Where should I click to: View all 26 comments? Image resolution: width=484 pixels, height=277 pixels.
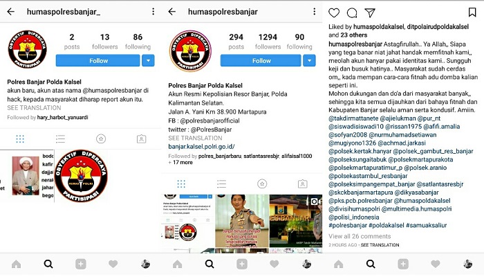(x=360, y=236)
